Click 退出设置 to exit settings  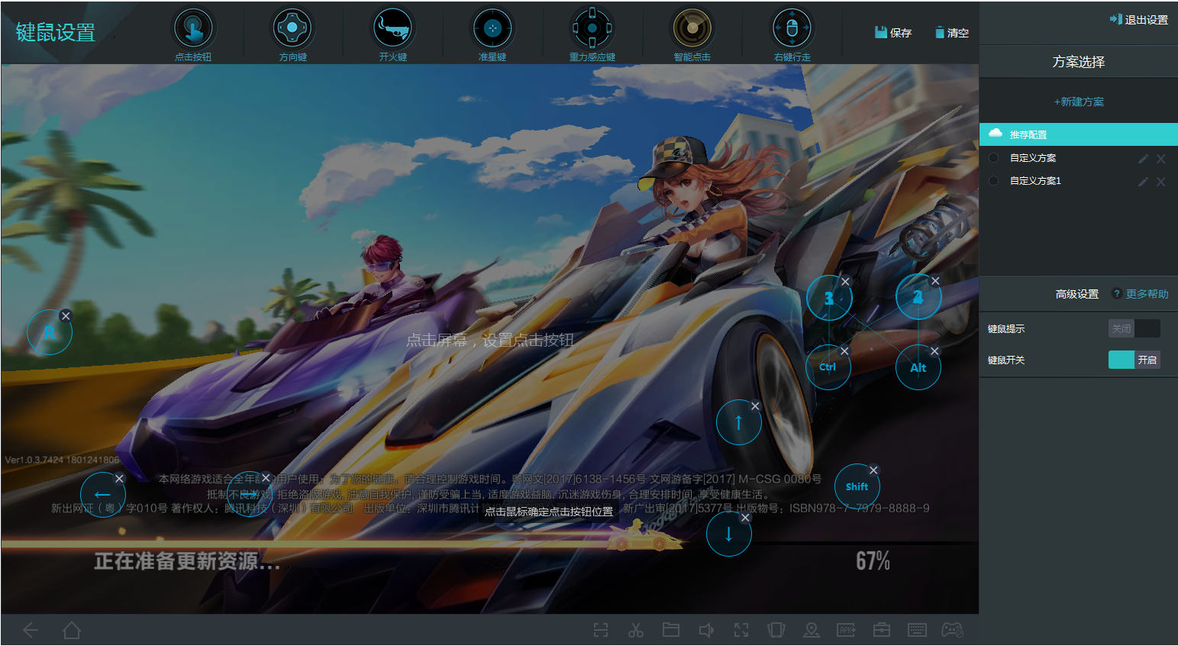pyautogui.click(x=1139, y=20)
